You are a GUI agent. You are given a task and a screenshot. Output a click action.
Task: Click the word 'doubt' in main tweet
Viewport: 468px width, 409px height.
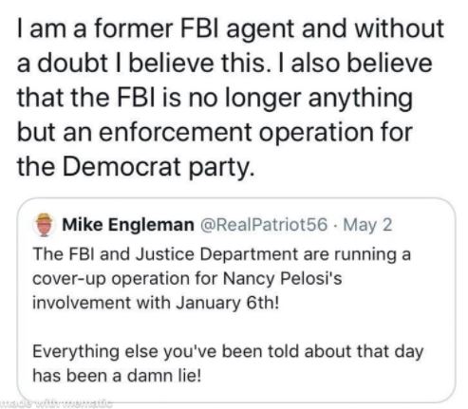pos(73,64)
